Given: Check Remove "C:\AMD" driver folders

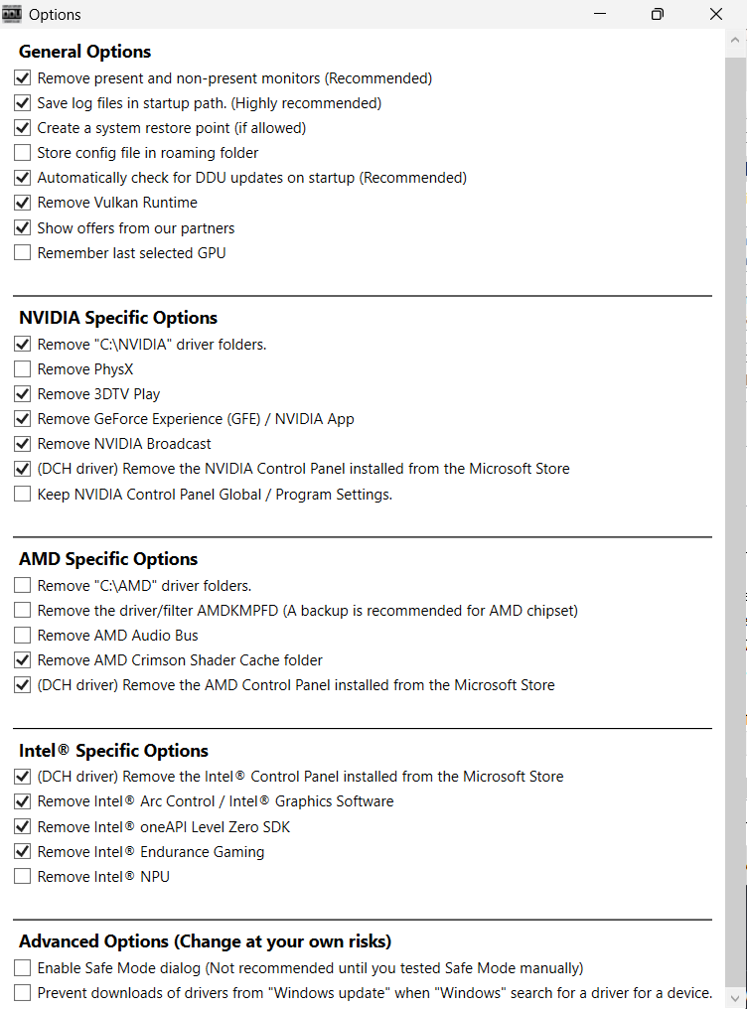Looking at the screenshot, I should [23, 585].
